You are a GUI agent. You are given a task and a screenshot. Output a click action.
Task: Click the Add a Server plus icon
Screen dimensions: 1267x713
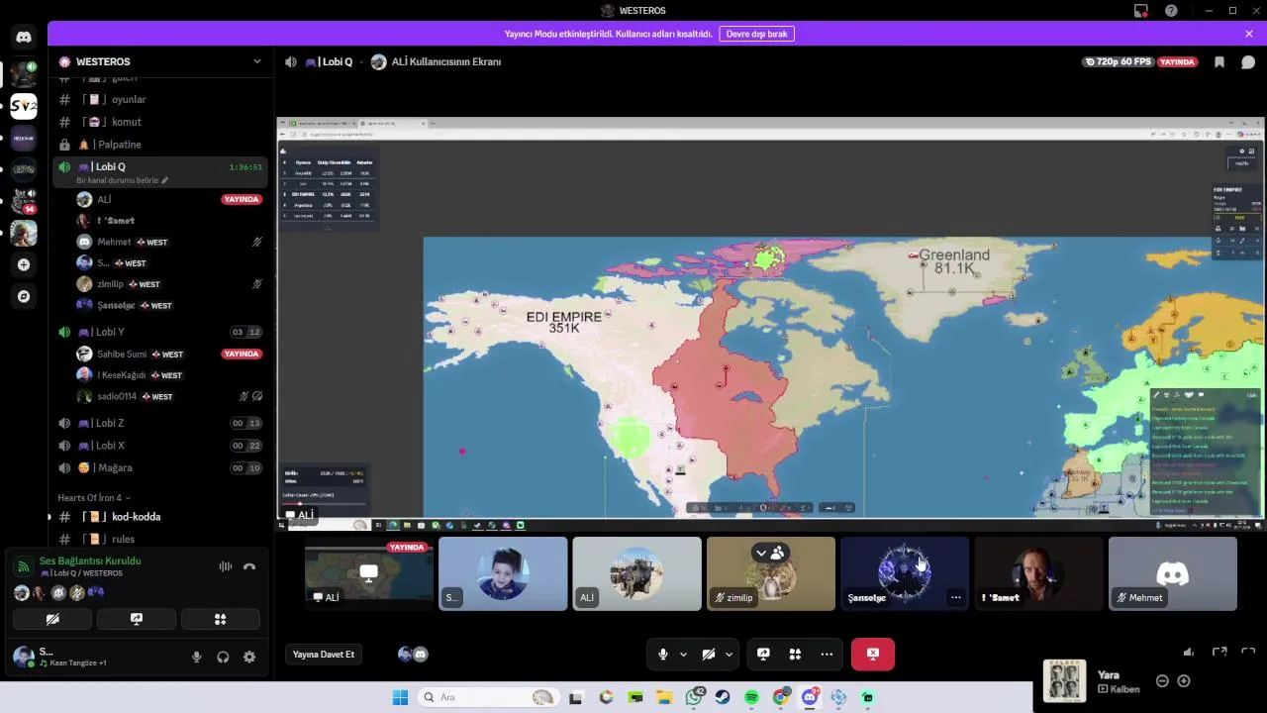(x=24, y=264)
